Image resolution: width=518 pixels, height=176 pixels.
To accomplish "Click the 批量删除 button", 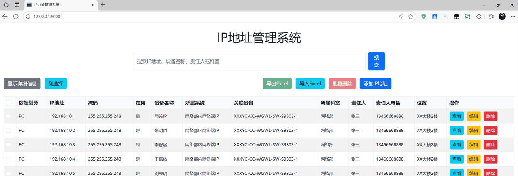I will point(342,84).
